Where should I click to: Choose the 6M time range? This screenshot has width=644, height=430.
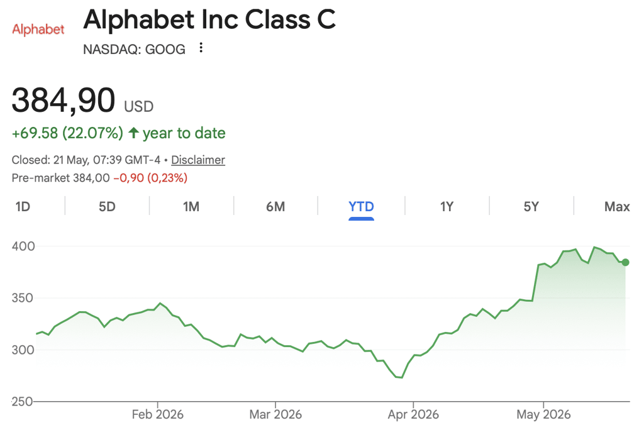tap(275, 207)
